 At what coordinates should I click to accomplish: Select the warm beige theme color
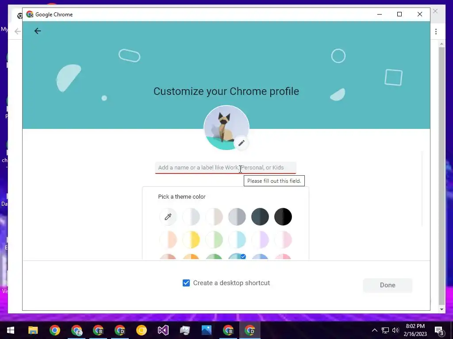(214, 216)
